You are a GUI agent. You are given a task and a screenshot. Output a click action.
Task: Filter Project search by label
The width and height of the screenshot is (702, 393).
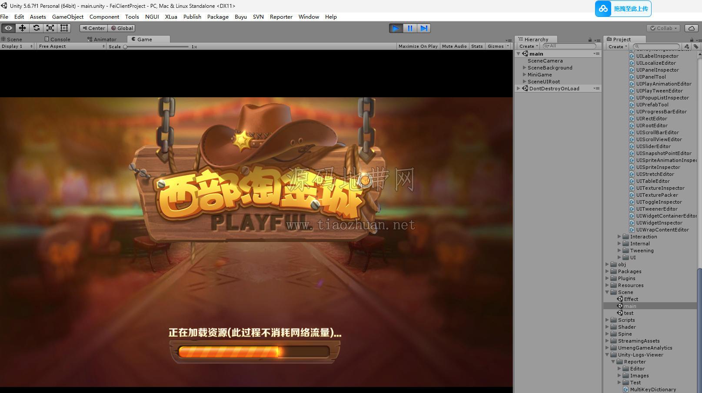pyautogui.click(x=696, y=46)
